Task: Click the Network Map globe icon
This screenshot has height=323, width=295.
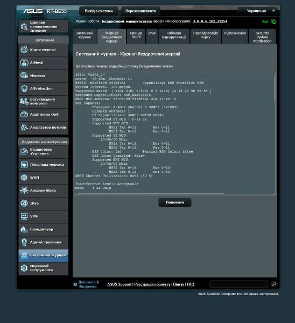Action: click(24, 50)
